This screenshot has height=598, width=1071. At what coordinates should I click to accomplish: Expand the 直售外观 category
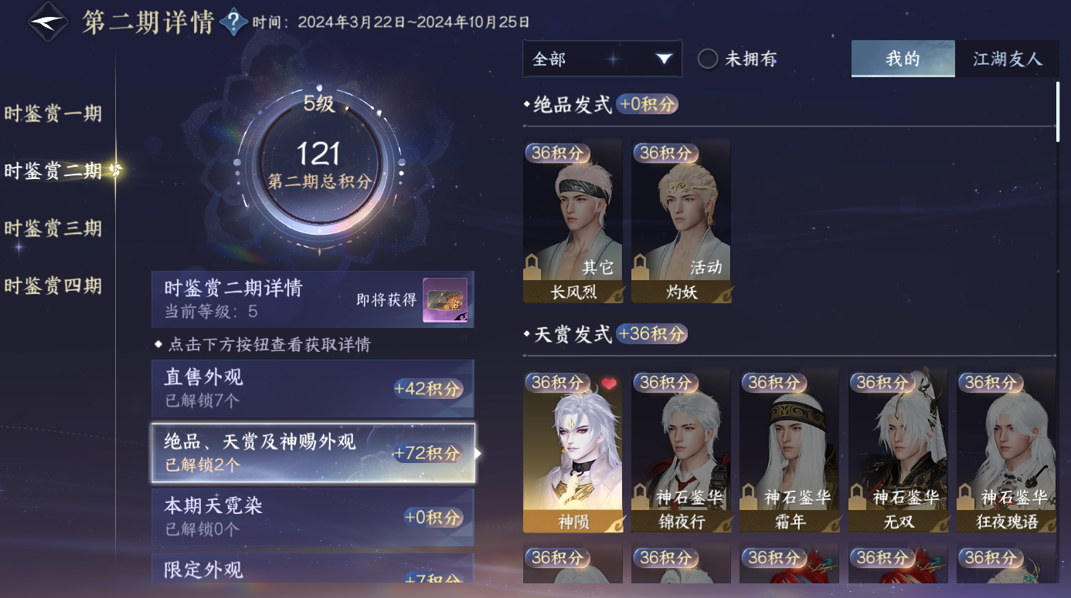pyautogui.click(x=313, y=388)
